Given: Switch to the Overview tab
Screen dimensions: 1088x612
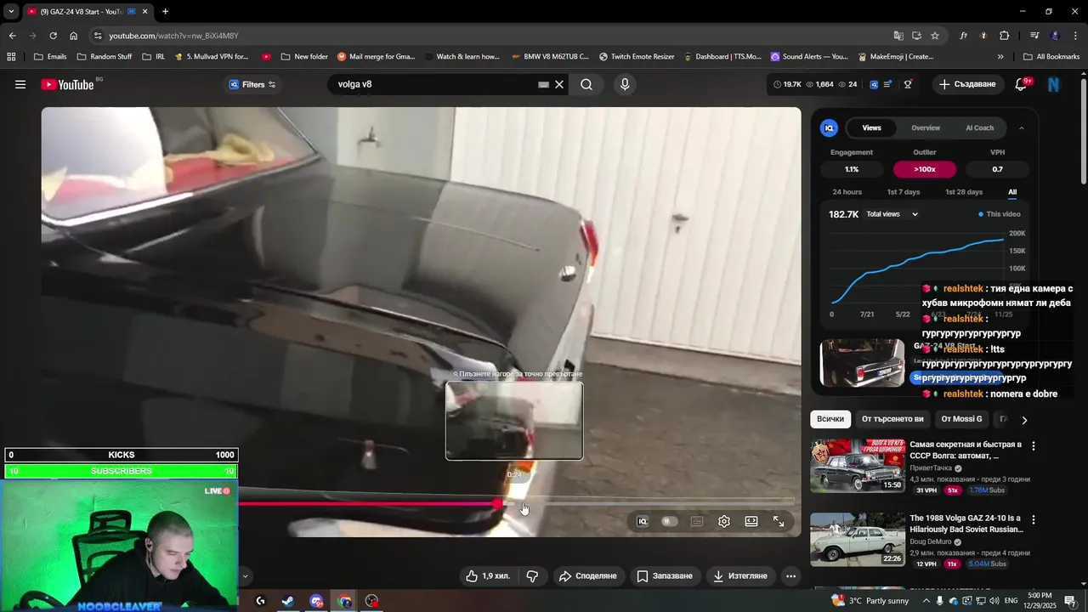Looking at the screenshot, I should 926,128.
